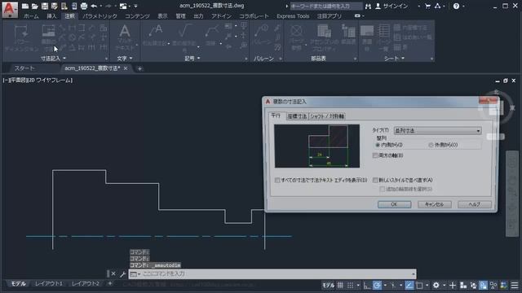Open the タイプ combo box showing 並列寸法
The width and height of the screenshot is (522, 293).
click(437, 130)
